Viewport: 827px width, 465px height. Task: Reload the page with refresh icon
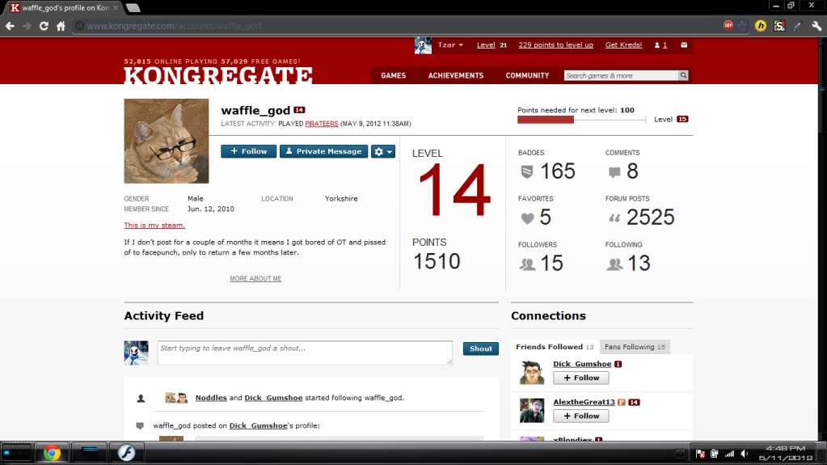pyautogui.click(x=44, y=26)
